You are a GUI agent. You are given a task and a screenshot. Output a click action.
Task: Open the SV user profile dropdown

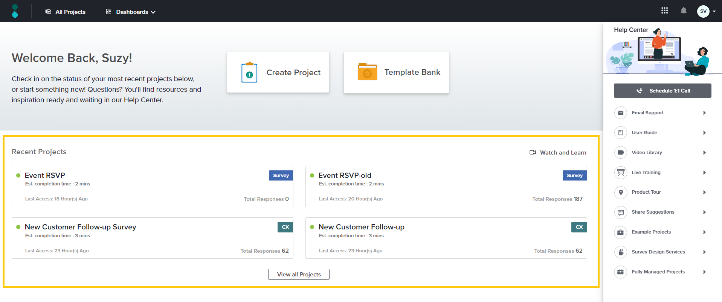[x=706, y=11]
